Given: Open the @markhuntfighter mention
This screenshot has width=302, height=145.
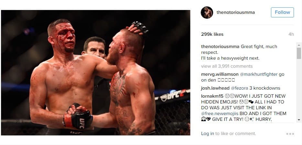Looking at the screenshot, I should pyautogui.click(x=259, y=74).
